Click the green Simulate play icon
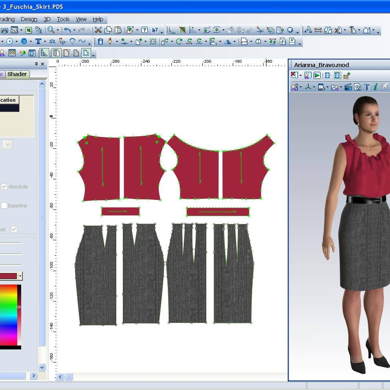The image size is (390, 390). [317, 75]
